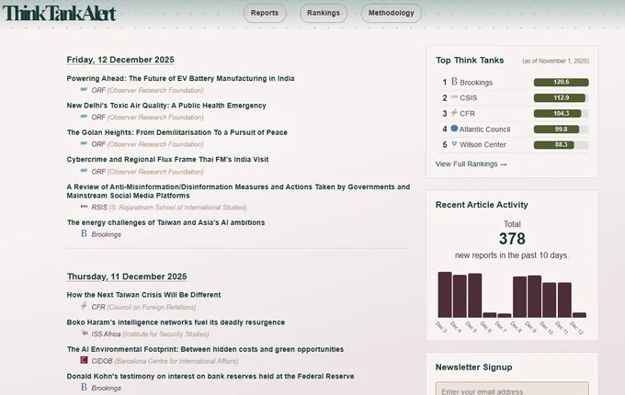Select RSIS think tank name text
Viewport: 625px width, 395px height.
(99, 208)
